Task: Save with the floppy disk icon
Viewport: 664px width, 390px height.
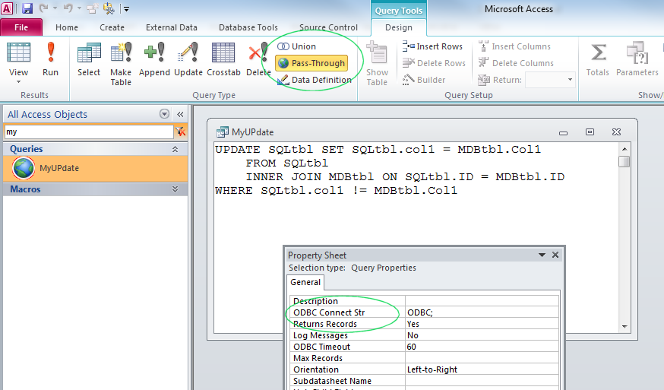Action: pyautogui.click(x=27, y=8)
